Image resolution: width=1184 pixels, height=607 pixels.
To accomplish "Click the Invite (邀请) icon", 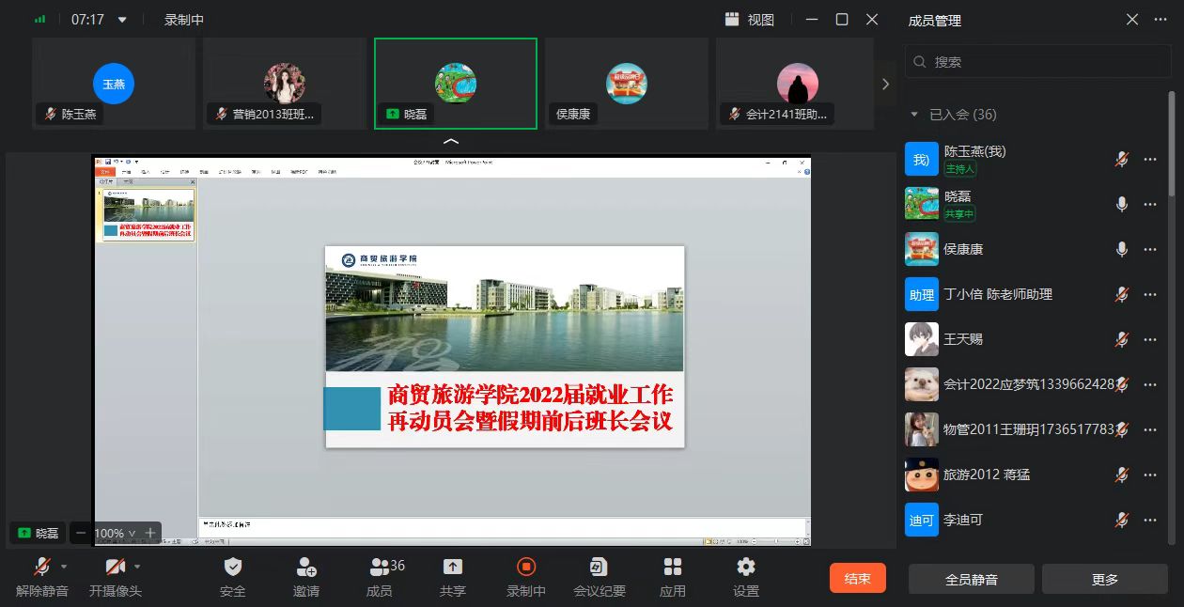I will coord(306,568).
